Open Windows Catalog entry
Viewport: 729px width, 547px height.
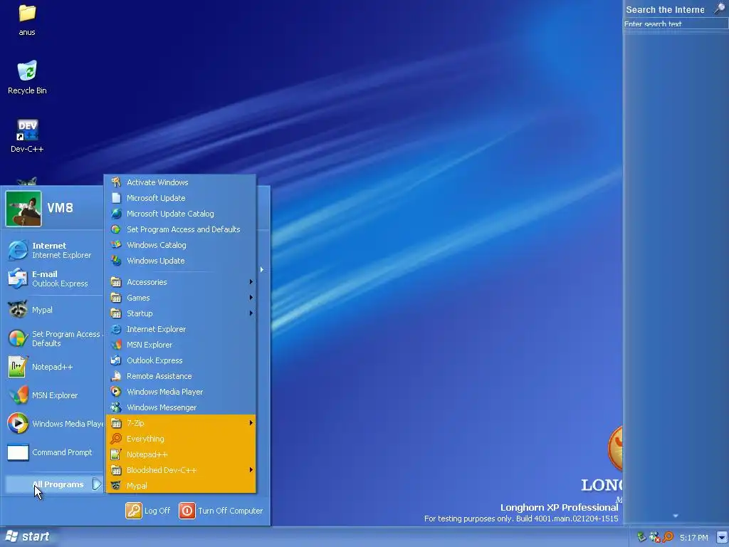tap(181, 245)
